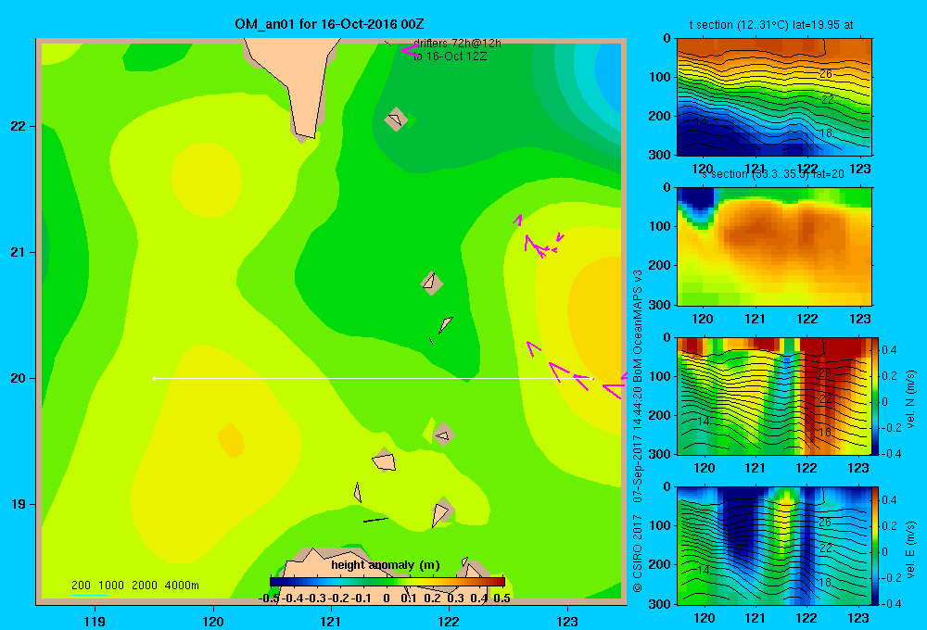Click latitude label 22 on the main map
Screen dimensions: 927x630
(x=19, y=126)
